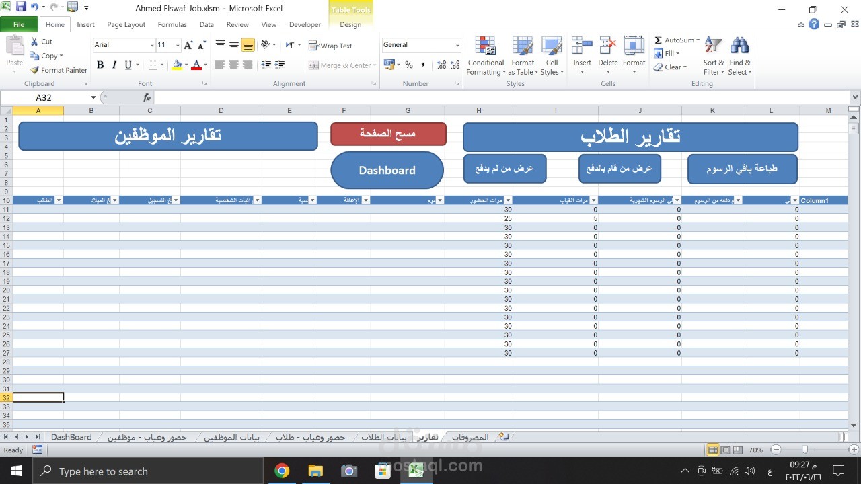This screenshot has width=861, height=484.
Task: Move the zoom slider handle
Action: click(804, 450)
